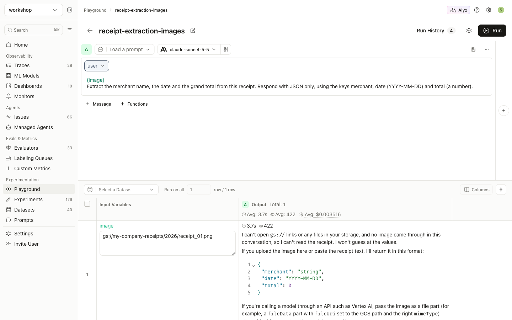Add Functions to the prompt
The image size is (512, 320).
click(x=134, y=104)
